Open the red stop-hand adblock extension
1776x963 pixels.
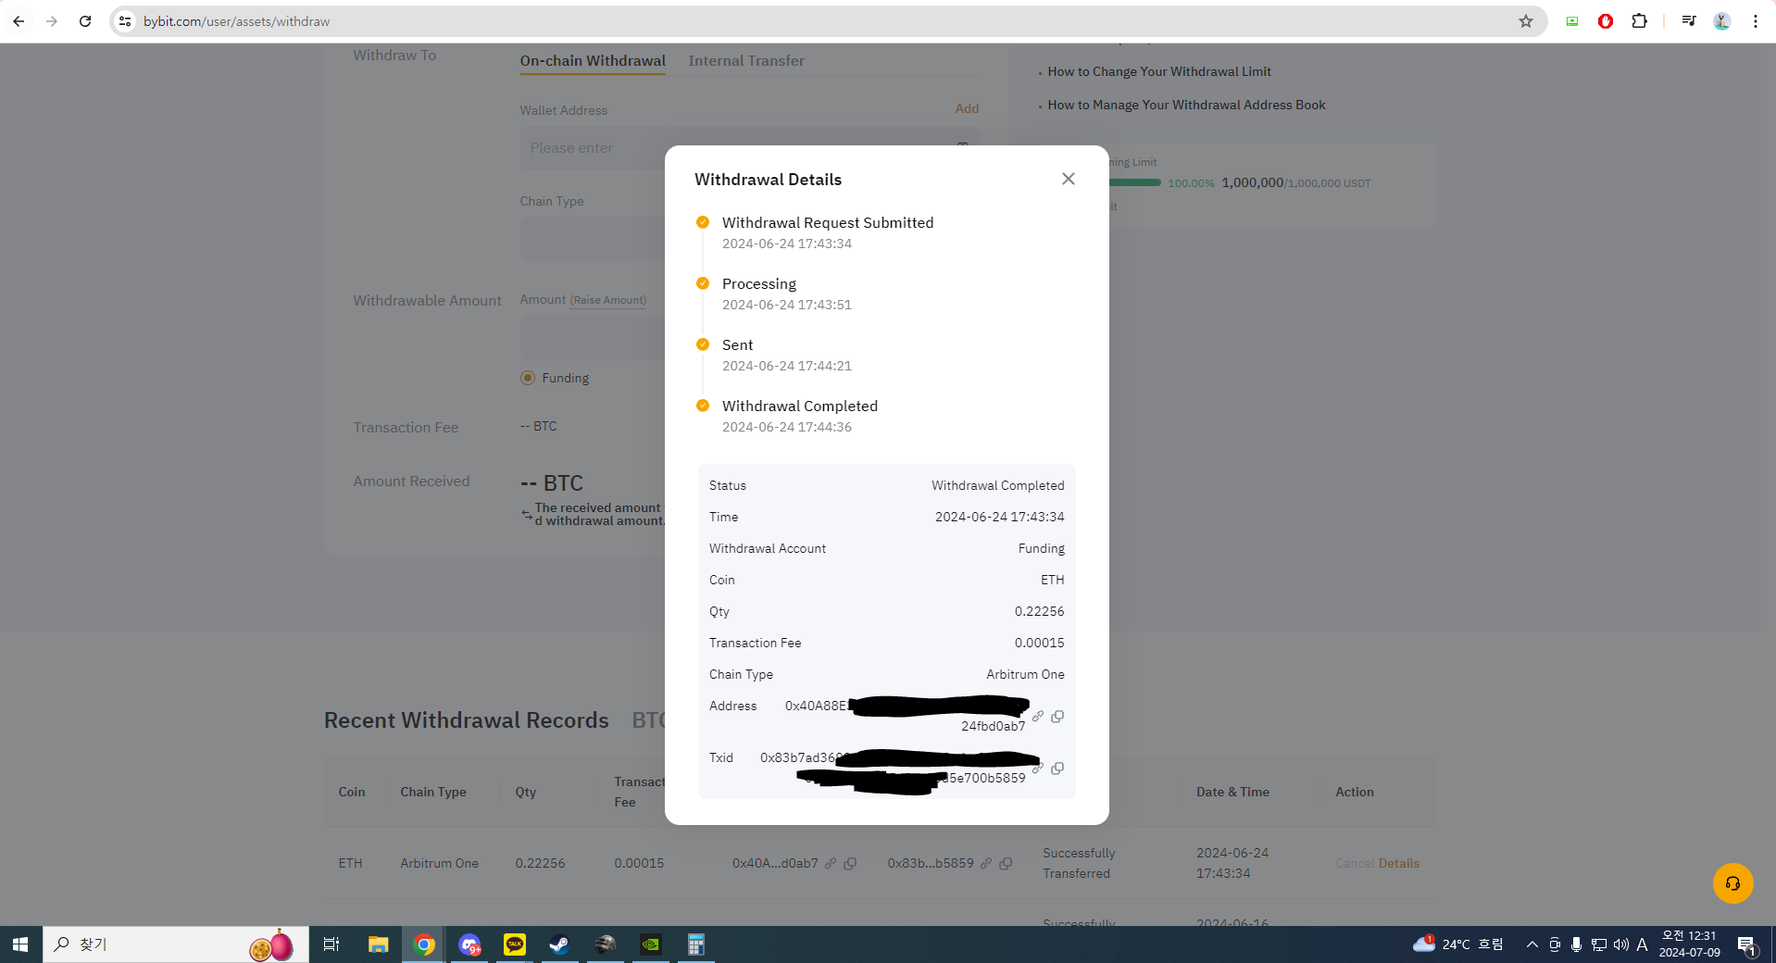click(1606, 21)
